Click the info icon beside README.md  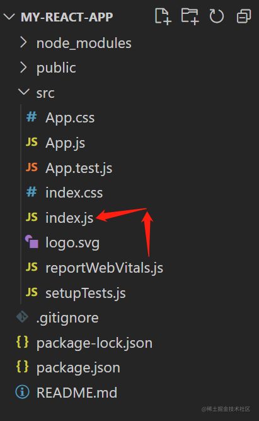coord(22,392)
